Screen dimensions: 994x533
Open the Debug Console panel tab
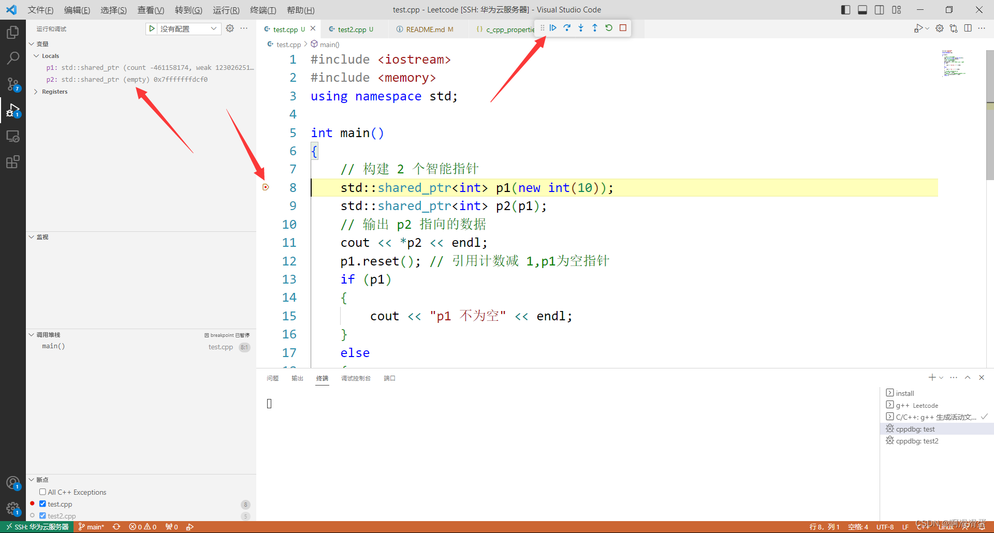pyautogui.click(x=356, y=378)
